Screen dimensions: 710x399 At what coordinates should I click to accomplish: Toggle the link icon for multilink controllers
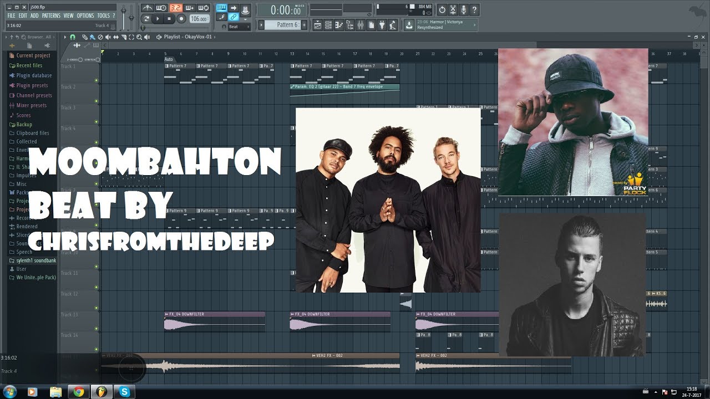pos(234,17)
